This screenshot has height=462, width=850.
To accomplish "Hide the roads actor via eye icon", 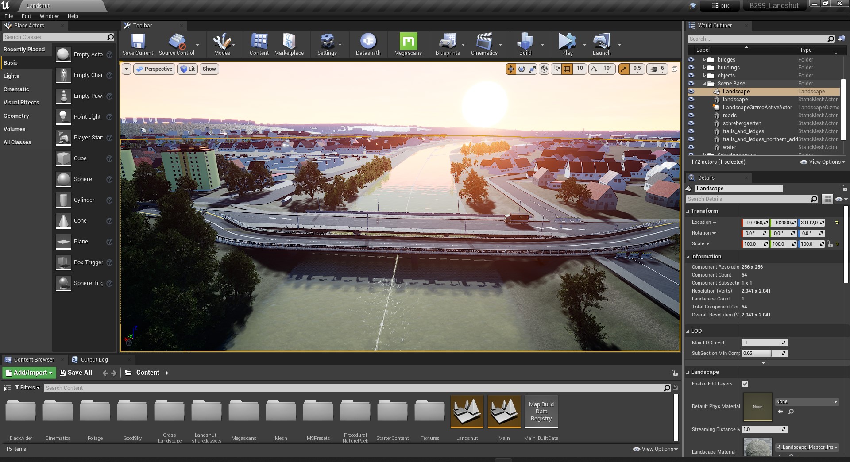I will [x=691, y=115].
